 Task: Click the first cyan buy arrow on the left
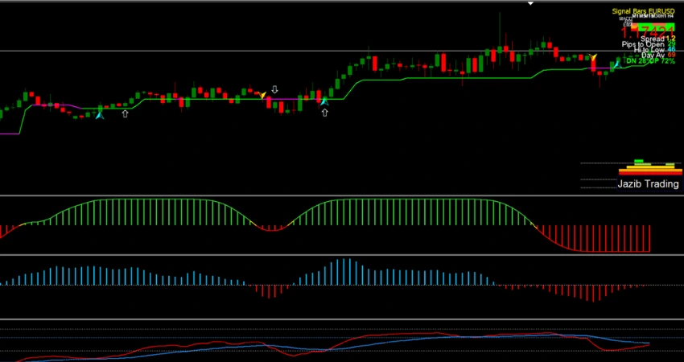click(100, 115)
